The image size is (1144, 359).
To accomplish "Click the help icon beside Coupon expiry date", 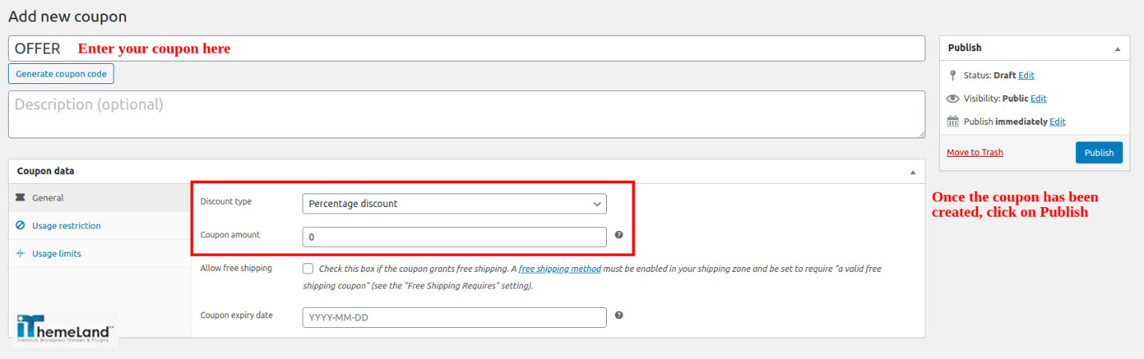I will (619, 315).
